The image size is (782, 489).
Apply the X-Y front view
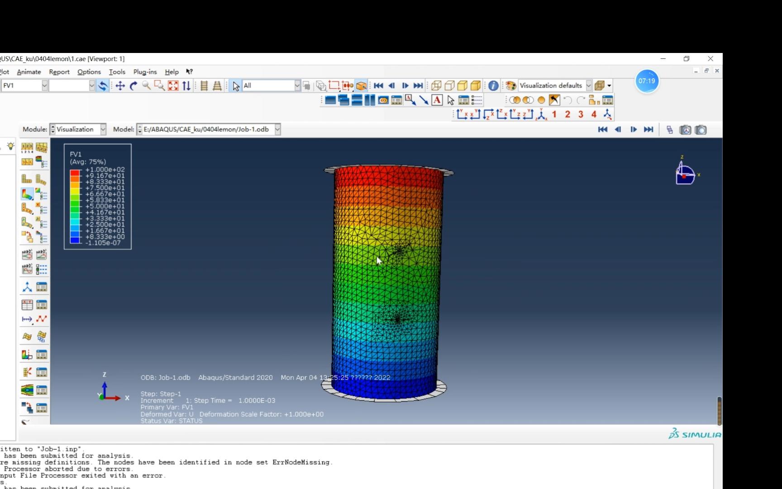(462, 115)
